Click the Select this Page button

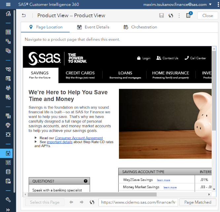[x=45, y=202]
